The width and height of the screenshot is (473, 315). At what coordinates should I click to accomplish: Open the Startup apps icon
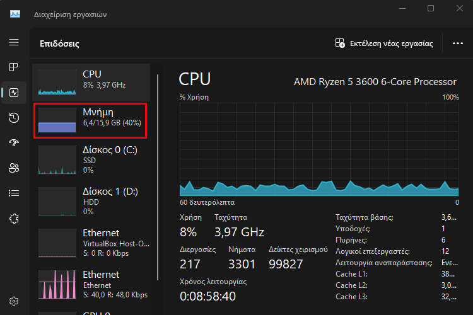pos(14,142)
